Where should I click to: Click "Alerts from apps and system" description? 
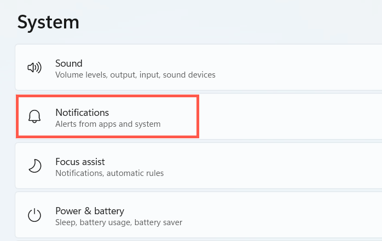coord(108,124)
